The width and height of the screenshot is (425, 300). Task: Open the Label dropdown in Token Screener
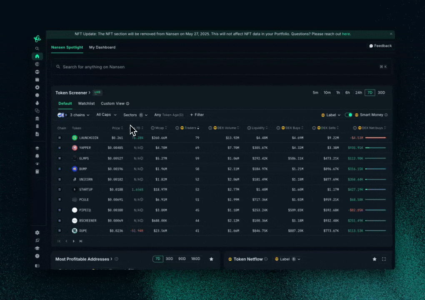coord(331,115)
